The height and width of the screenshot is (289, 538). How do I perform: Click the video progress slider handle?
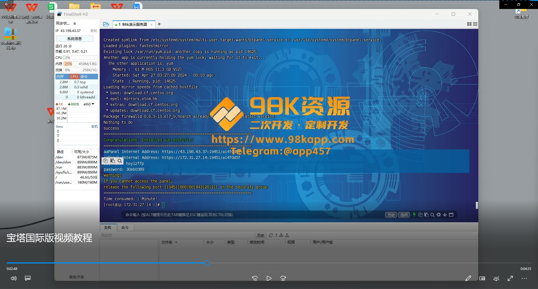pos(207,263)
